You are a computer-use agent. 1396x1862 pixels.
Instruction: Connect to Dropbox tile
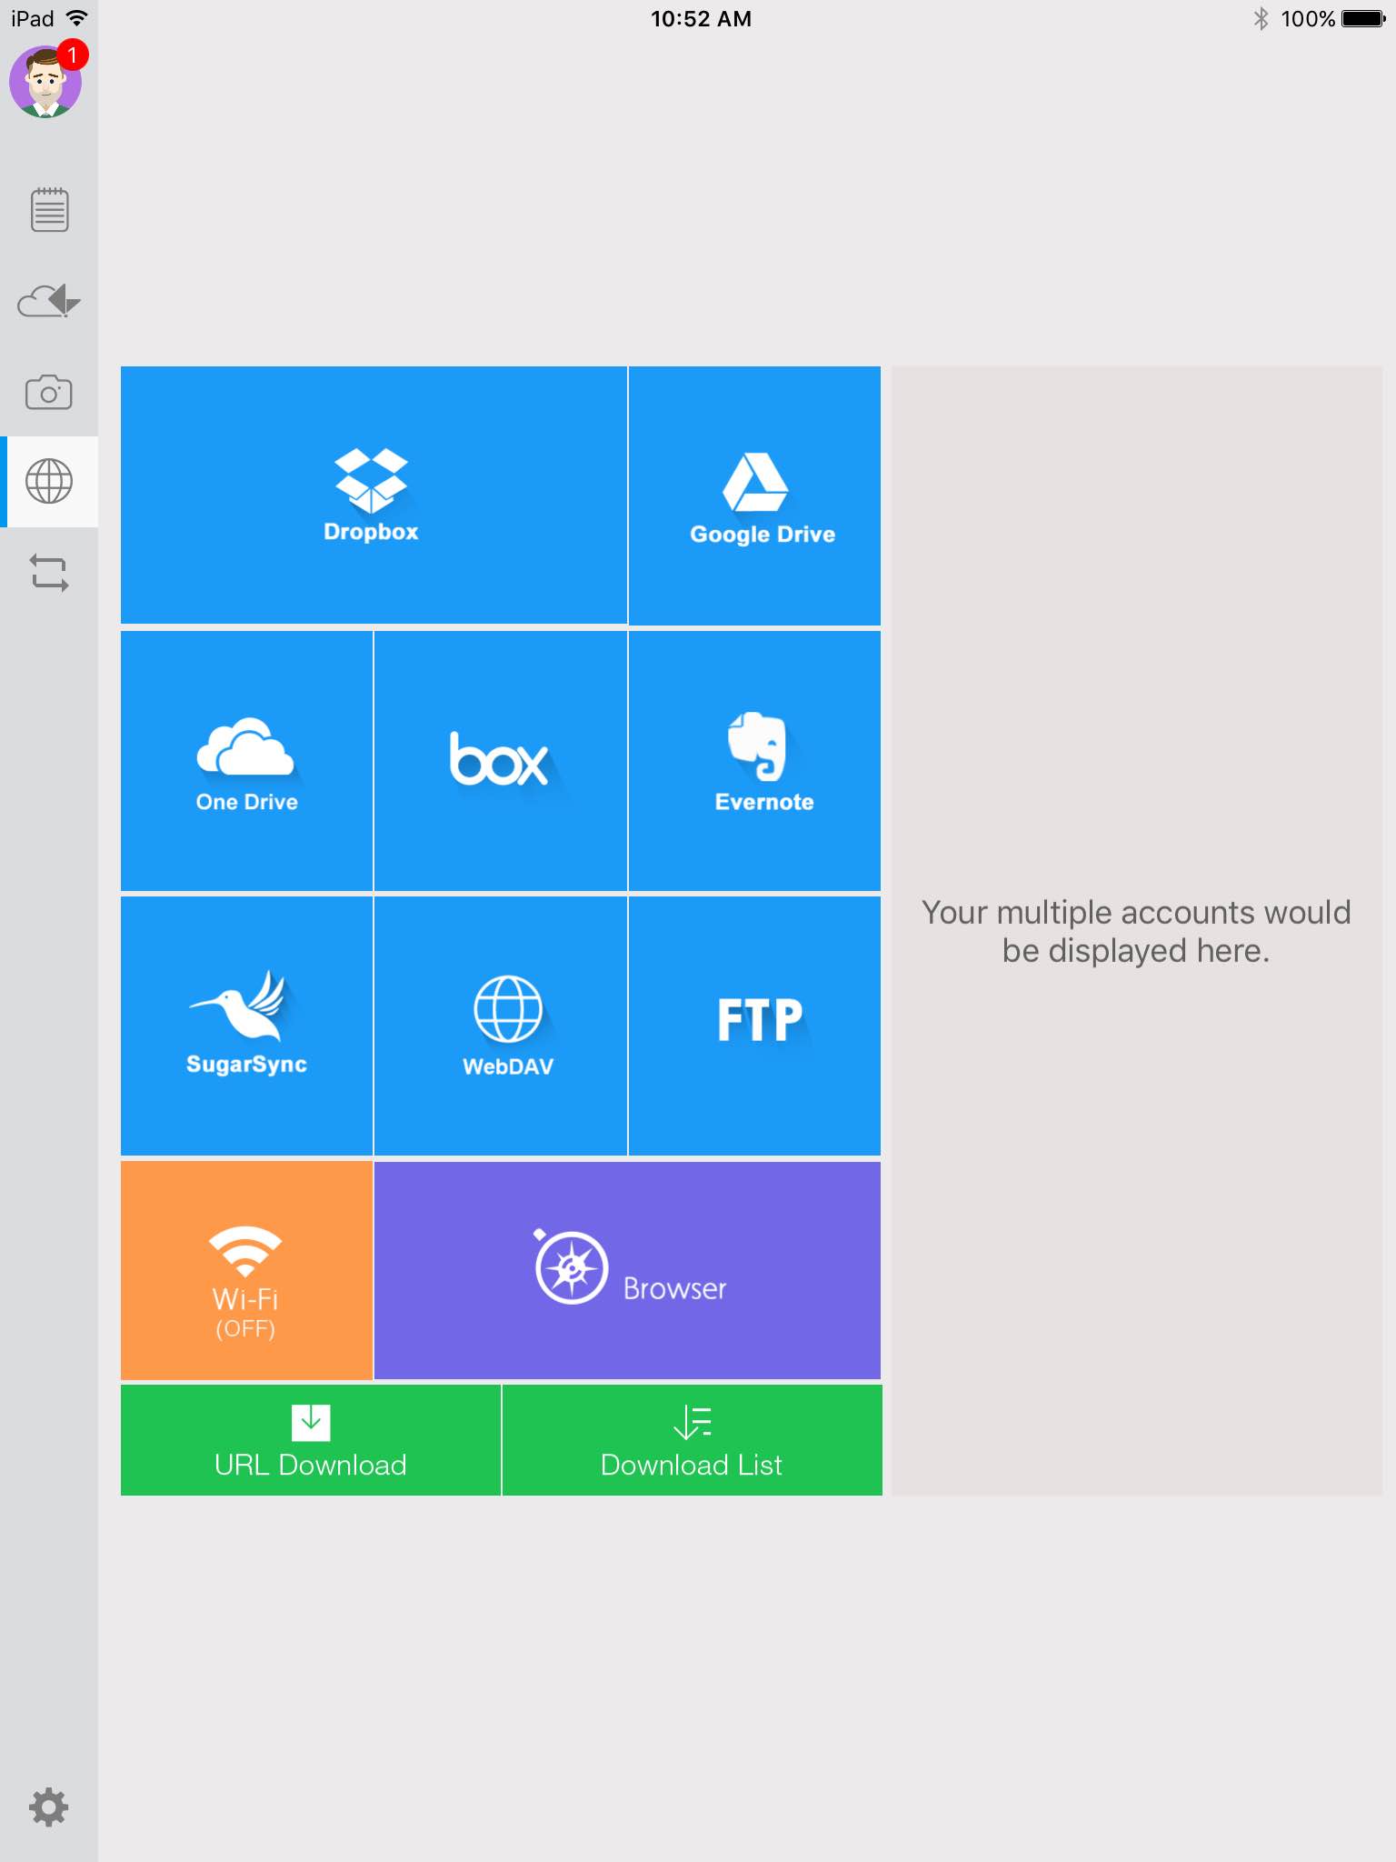coord(374,496)
